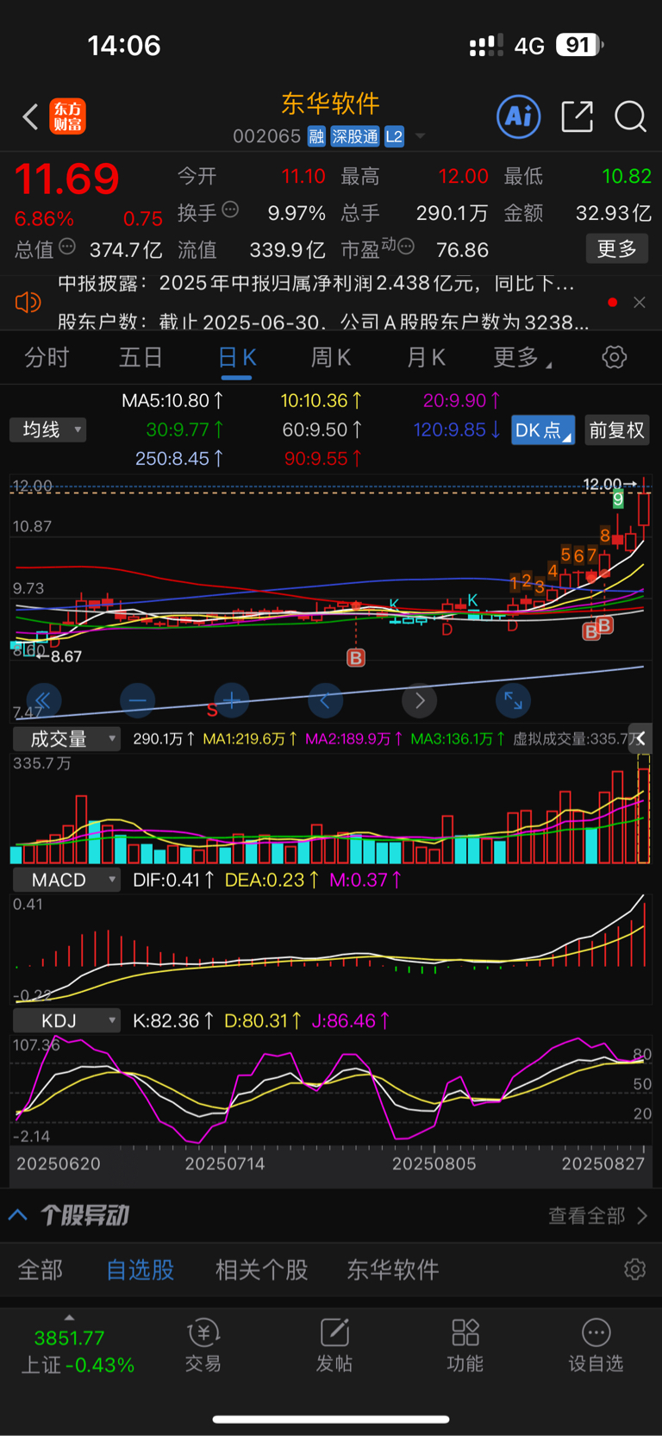Tap the L2 badge next to 深股通
This screenshot has width=662, height=1436.
pyautogui.click(x=394, y=136)
